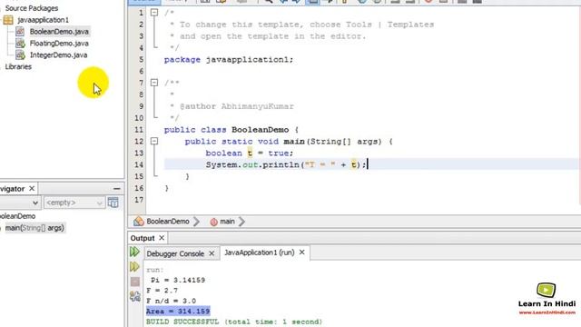Image resolution: width=581 pixels, height=327 pixels.
Task: Click the highlighted 'Area = 314.159' output line
Action: (x=178, y=312)
